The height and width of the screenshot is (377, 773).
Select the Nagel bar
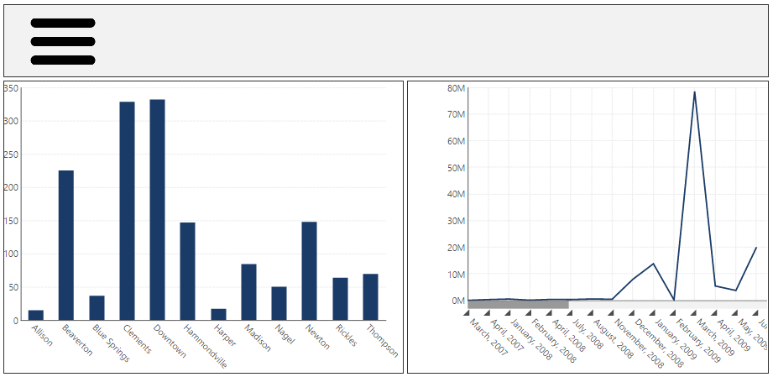(279, 303)
